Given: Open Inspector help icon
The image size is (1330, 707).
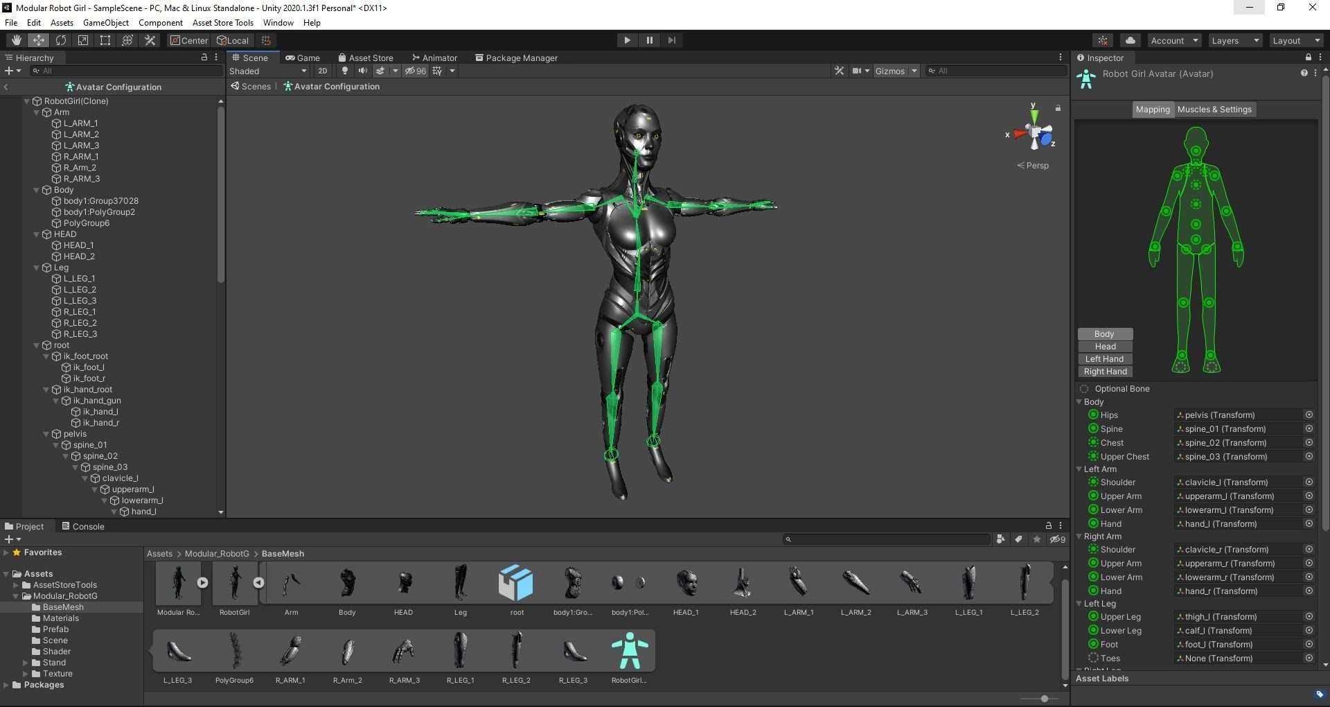Looking at the screenshot, I should point(1304,73).
